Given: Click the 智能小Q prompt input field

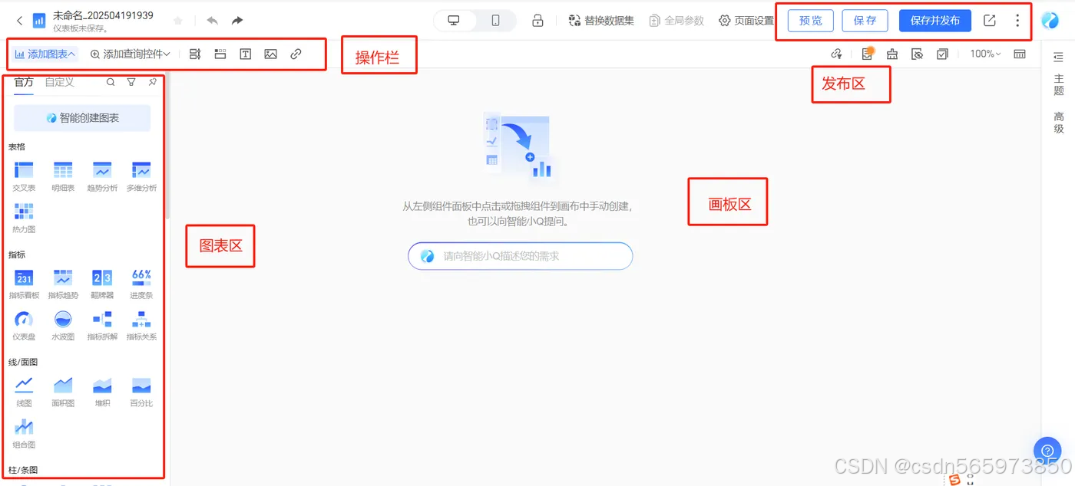Looking at the screenshot, I should (519, 256).
